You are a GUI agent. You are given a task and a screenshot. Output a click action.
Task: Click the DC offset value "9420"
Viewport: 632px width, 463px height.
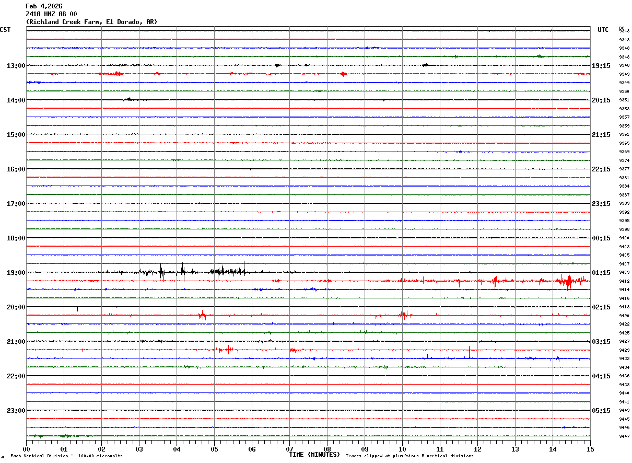pyautogui.click(x=624, y=316)
